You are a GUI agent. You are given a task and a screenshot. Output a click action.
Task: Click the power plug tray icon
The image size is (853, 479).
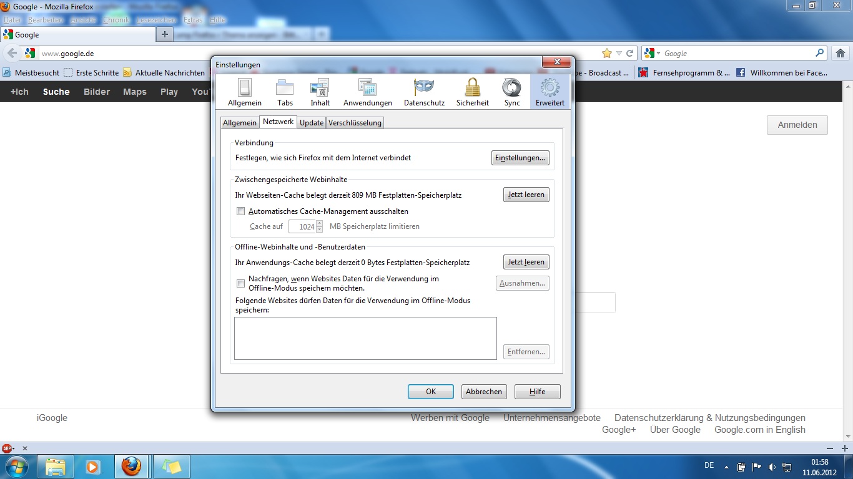point(741,467)
